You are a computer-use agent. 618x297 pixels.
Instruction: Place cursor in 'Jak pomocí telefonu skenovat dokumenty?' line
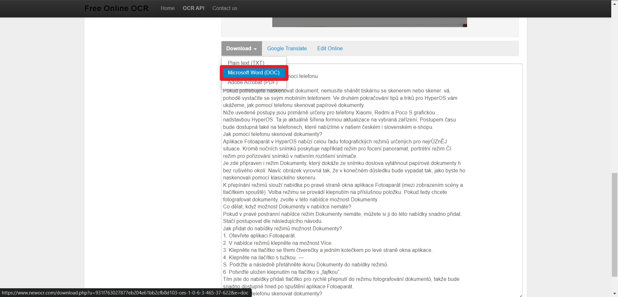point(272,134)
